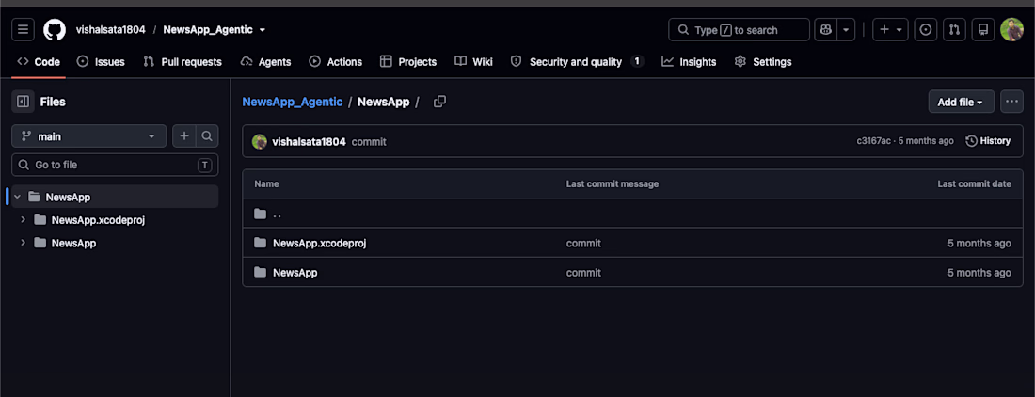1035x397 pixels.
Task: Open user profile avatar menu
Action: click(x=1011, y=30)
